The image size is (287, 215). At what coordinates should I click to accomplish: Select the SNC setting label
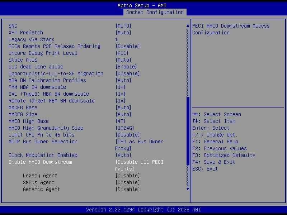pyautogui.click(x=13, y=26)
